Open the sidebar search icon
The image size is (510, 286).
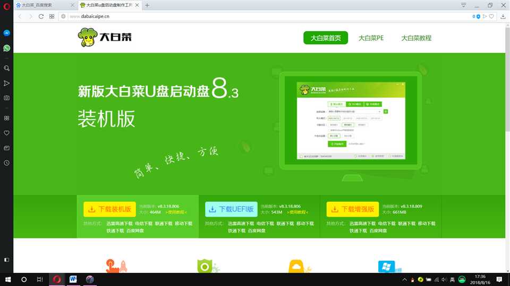[6, 68]
